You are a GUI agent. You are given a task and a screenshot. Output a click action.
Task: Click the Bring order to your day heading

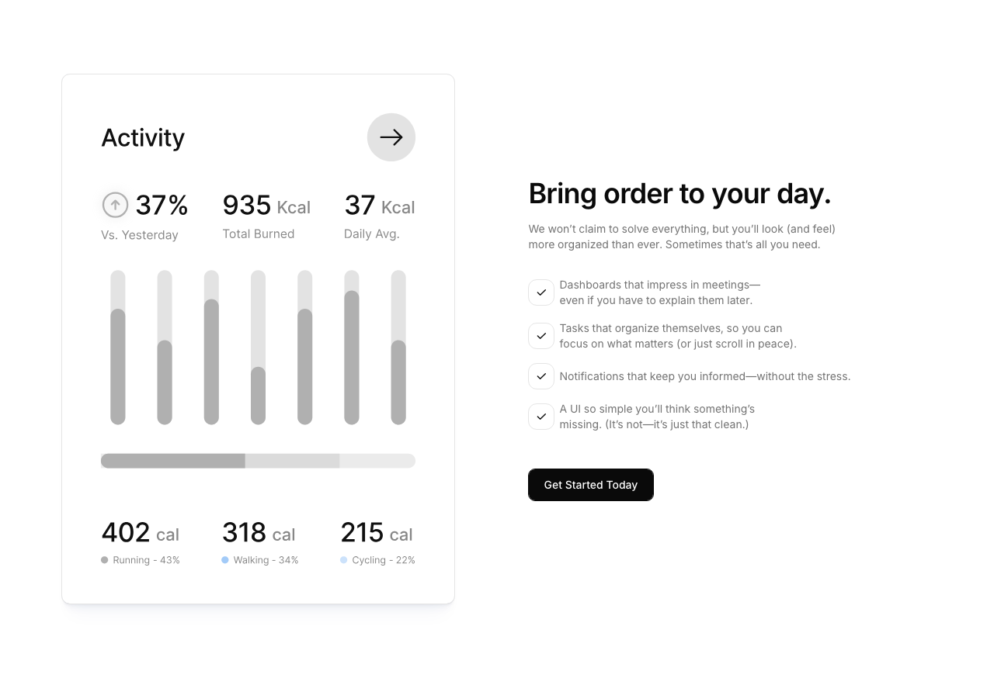point(679,194)
